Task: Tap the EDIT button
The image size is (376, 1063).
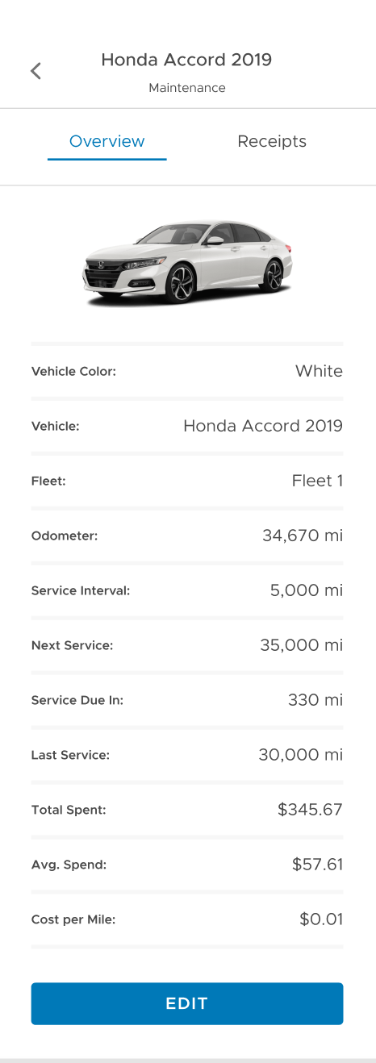Action: [187, 1003]
